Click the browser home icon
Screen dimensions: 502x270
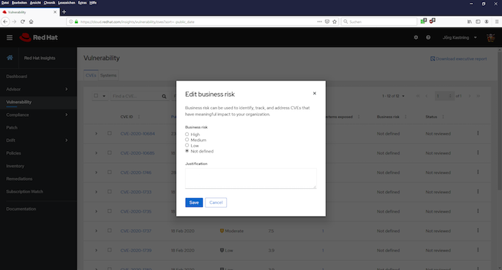tap(31, 22)
